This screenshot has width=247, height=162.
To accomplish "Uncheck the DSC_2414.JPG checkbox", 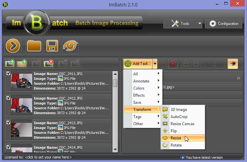I will coord(8,147).
